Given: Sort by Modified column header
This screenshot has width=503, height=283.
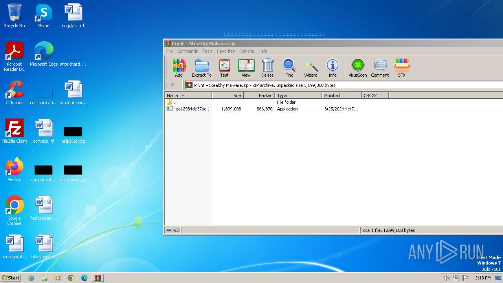Looking at the screenshot, I should (x=342, y=96).
